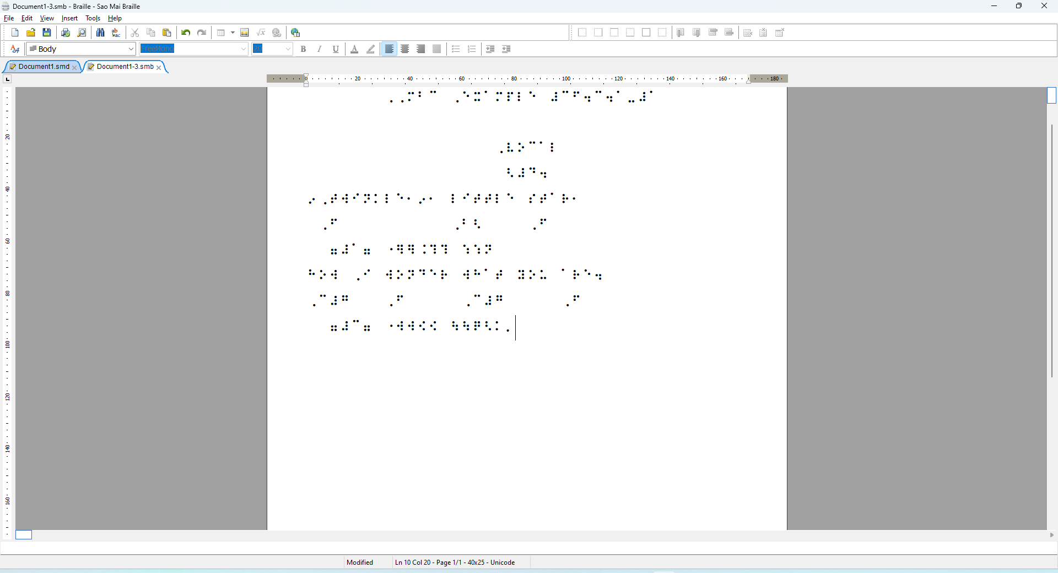Click the Cut scissors icon
Viewport: 1058px width, 573px height.
pos(135,33)
